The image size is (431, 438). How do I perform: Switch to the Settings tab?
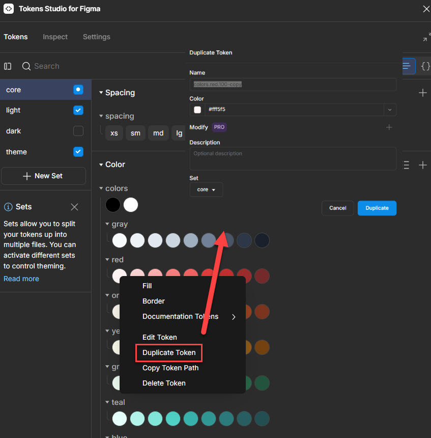(x=97, y=37)
